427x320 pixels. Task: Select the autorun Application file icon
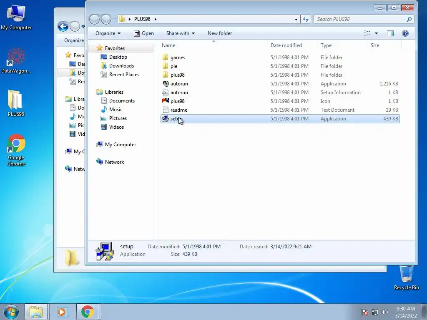pyautogui.click(x=165, y=83)
